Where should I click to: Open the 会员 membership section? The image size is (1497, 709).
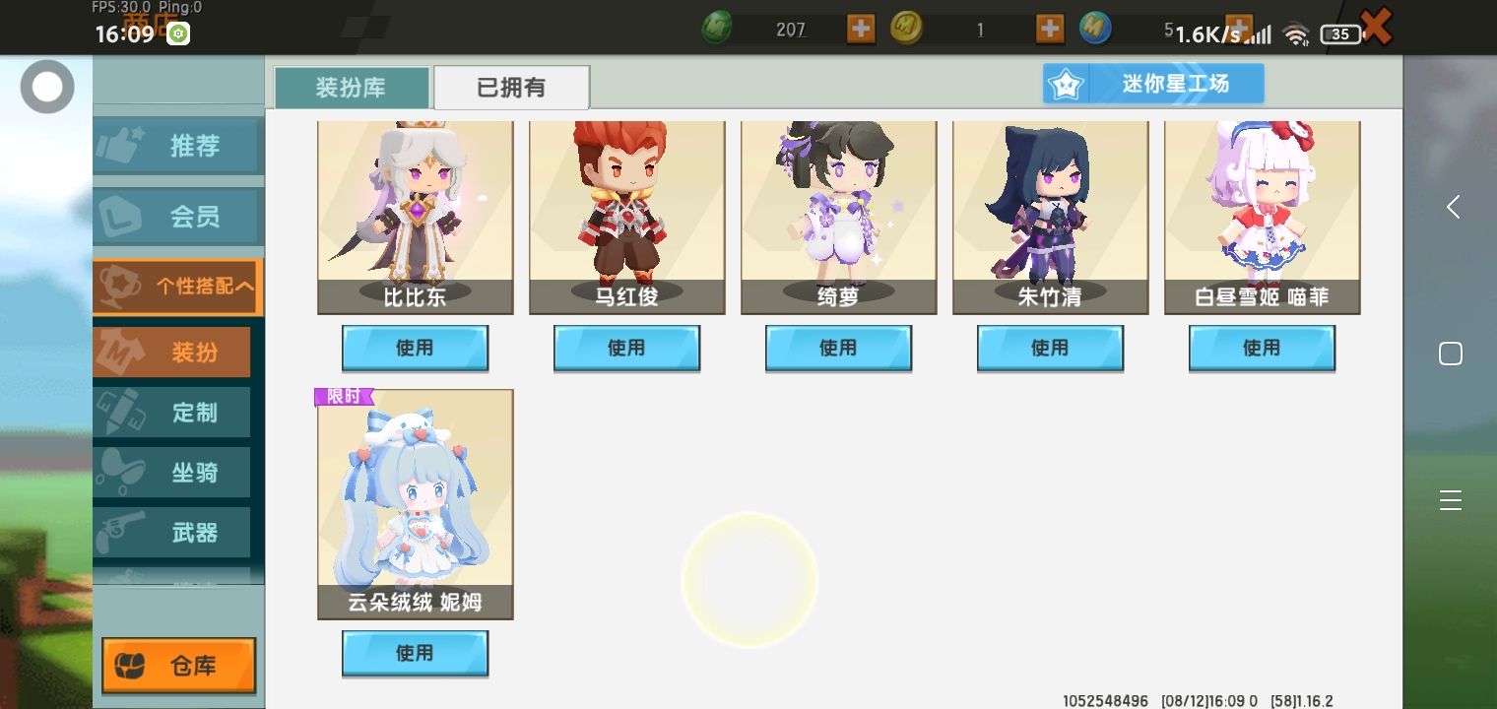point(175,217)
